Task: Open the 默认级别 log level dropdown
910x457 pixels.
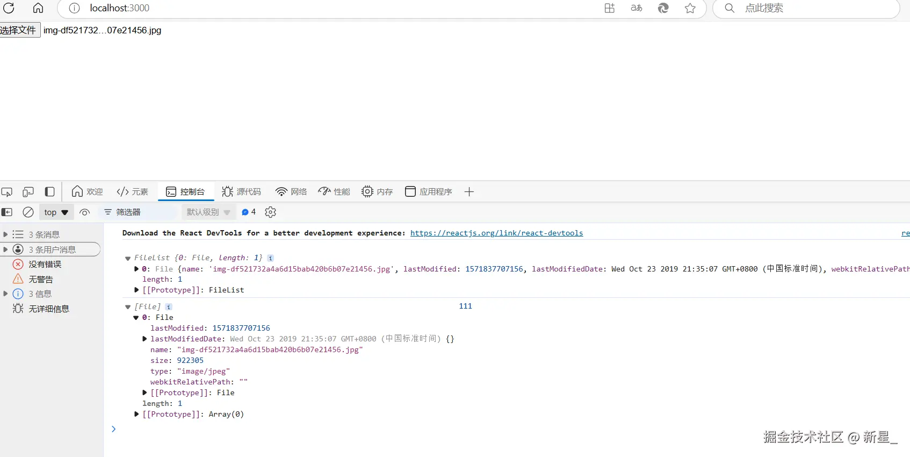Action: [208, 212]
